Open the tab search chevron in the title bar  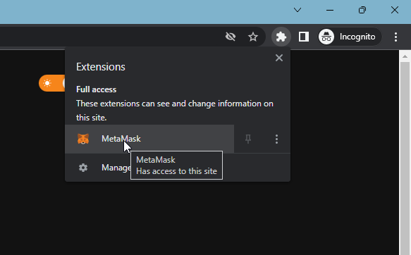click(297, 10)
